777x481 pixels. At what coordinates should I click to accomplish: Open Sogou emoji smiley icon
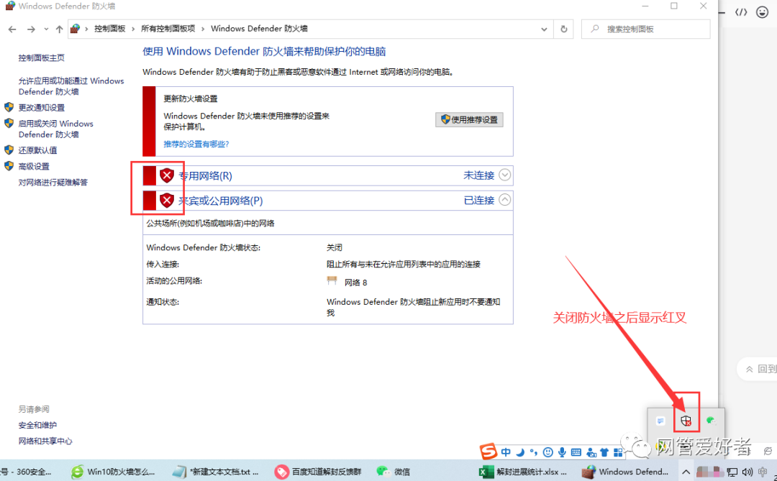point(547,452)
